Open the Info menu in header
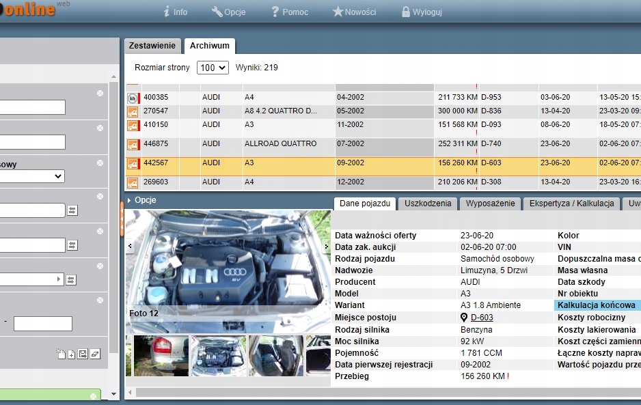 [x=175, y=12]
